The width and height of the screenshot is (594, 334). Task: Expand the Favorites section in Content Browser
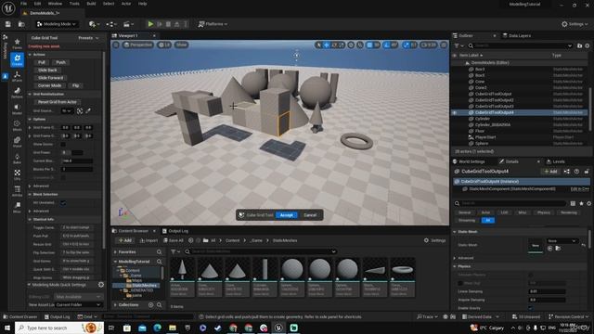point(115,251)
